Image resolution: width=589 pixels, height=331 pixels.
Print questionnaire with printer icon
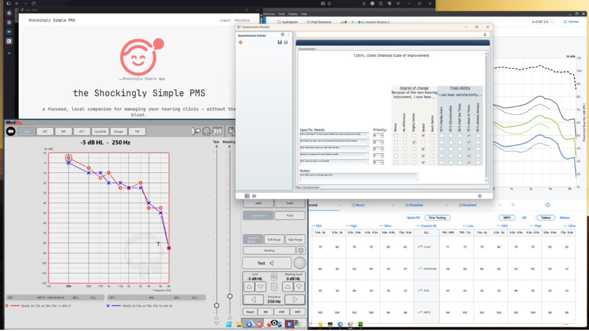tap(286, 43)
